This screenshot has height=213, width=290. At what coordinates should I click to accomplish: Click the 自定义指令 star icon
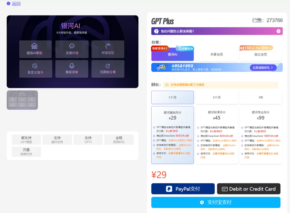(x=35, y=66)
